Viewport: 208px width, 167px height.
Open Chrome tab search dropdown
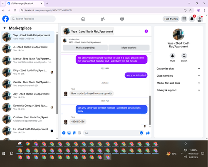pyautogui.click(x=3, y=3)
